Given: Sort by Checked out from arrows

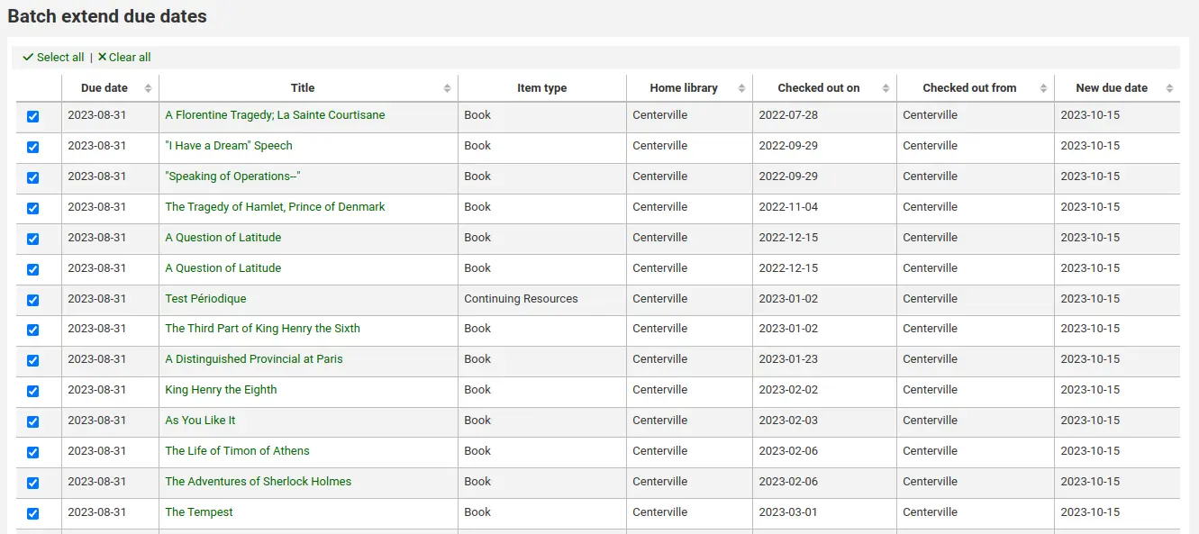Looking at the screenshot, I should 1044,88.
